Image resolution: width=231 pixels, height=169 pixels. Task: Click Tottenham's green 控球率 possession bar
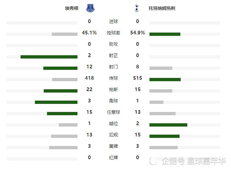(x=165, y=34)
